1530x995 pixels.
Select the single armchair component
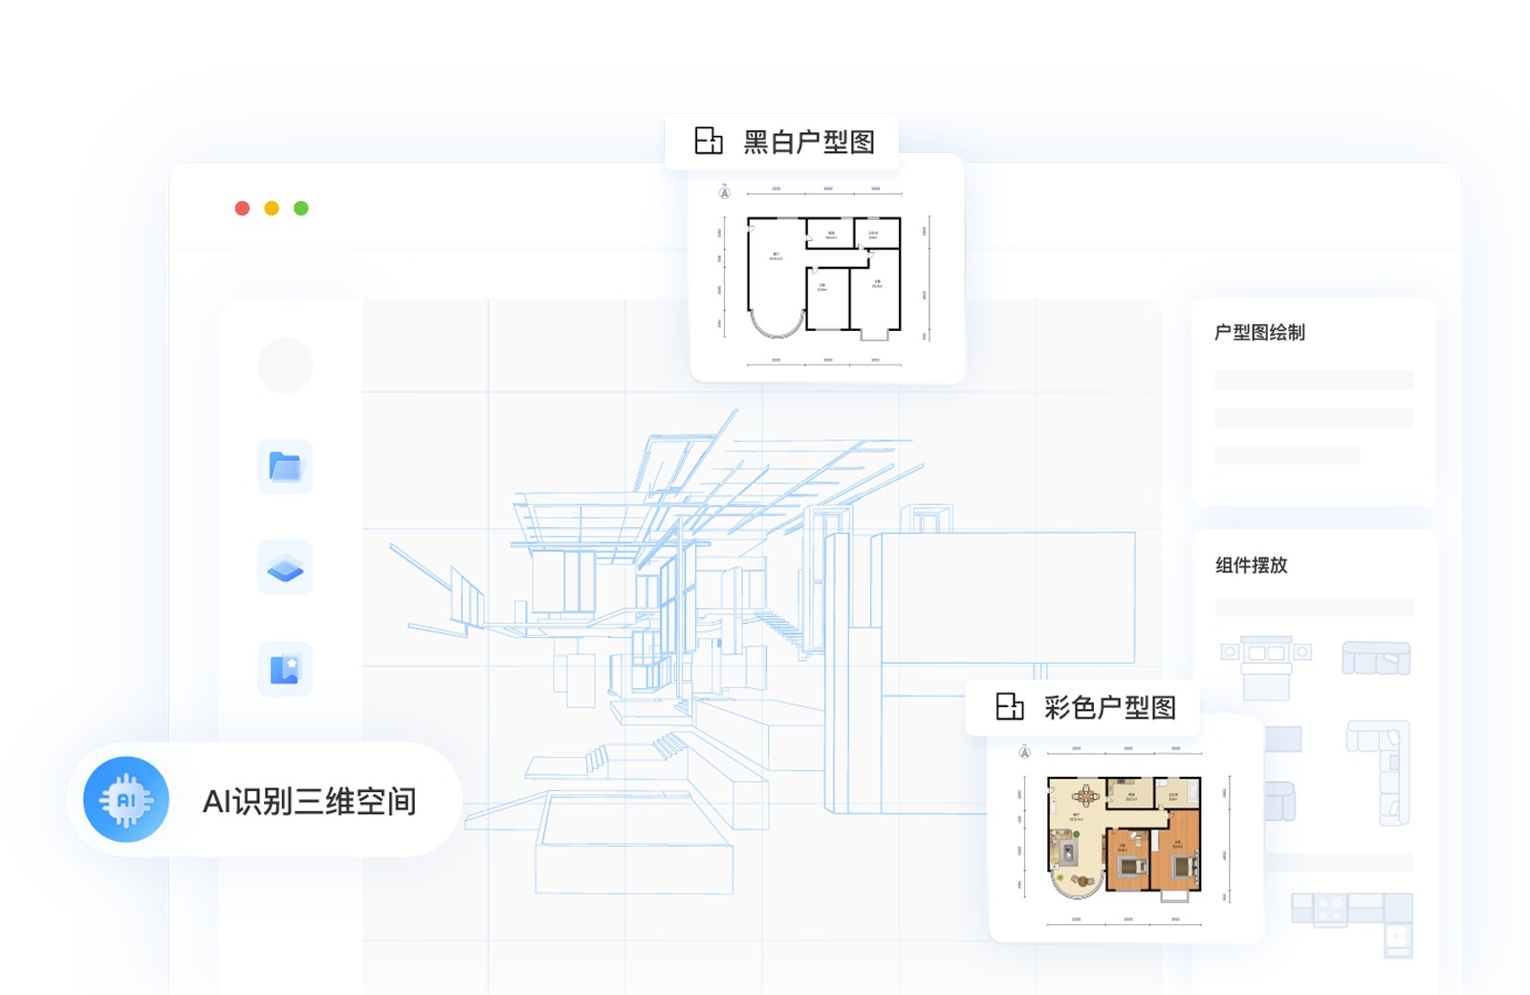pyautogui.click(x=1280, y=802)
